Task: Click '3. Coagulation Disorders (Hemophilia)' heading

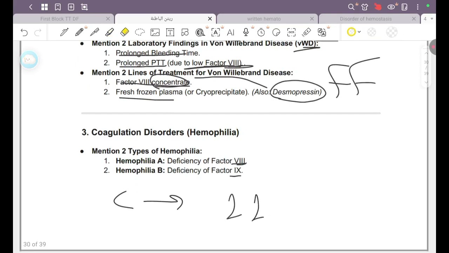Action: tap(160, 132)
